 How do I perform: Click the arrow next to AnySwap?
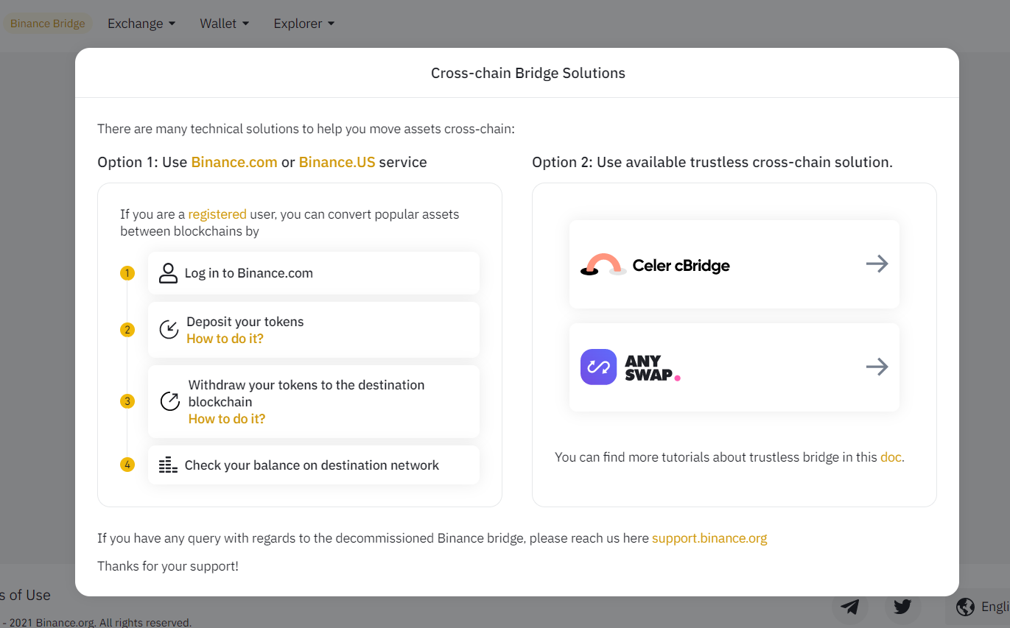pos(877,367)
